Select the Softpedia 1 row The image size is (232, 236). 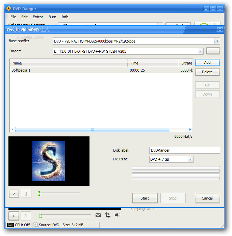102,70
